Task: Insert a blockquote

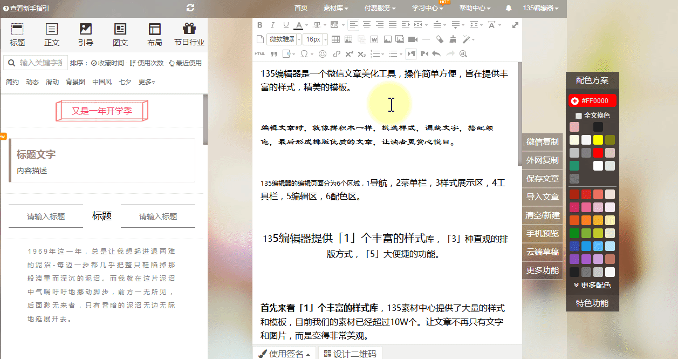Action: pos(273,54)
